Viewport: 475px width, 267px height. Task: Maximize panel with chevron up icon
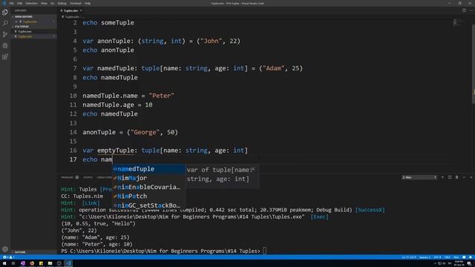click(x=464, y=177)
